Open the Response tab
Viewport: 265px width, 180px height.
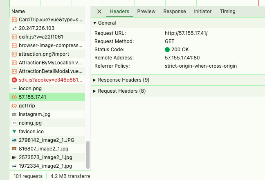(x=175, y=11)
